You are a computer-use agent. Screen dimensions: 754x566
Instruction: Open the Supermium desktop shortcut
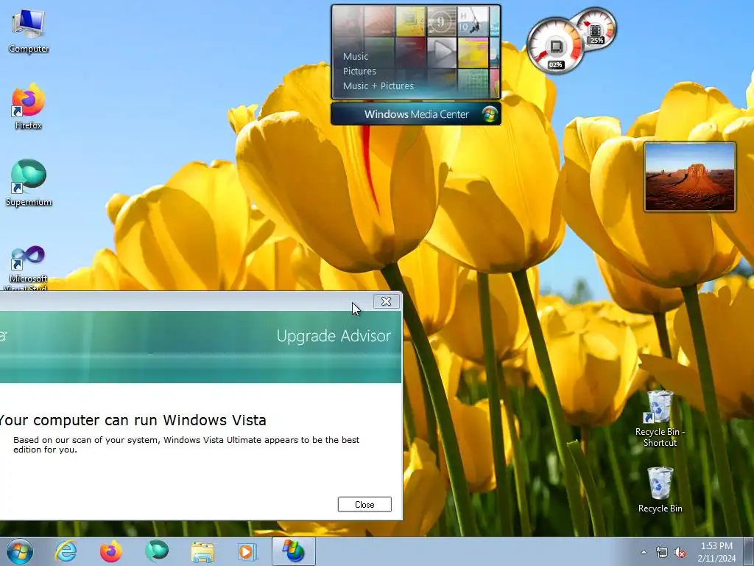(29, 184)
